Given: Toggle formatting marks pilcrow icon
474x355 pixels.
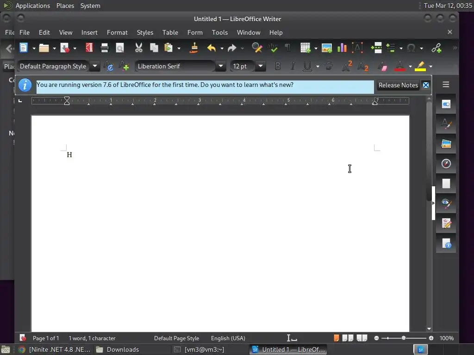Looking at the screenshot, I should pyautogui.click(x=287, y=48).
